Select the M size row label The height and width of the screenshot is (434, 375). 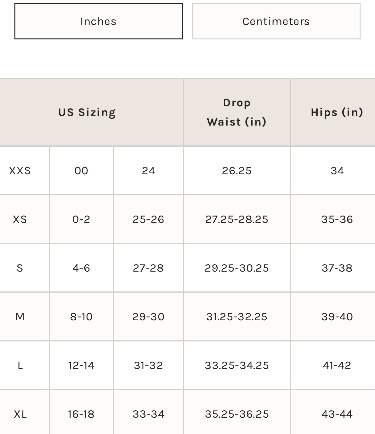click(20, 317)
